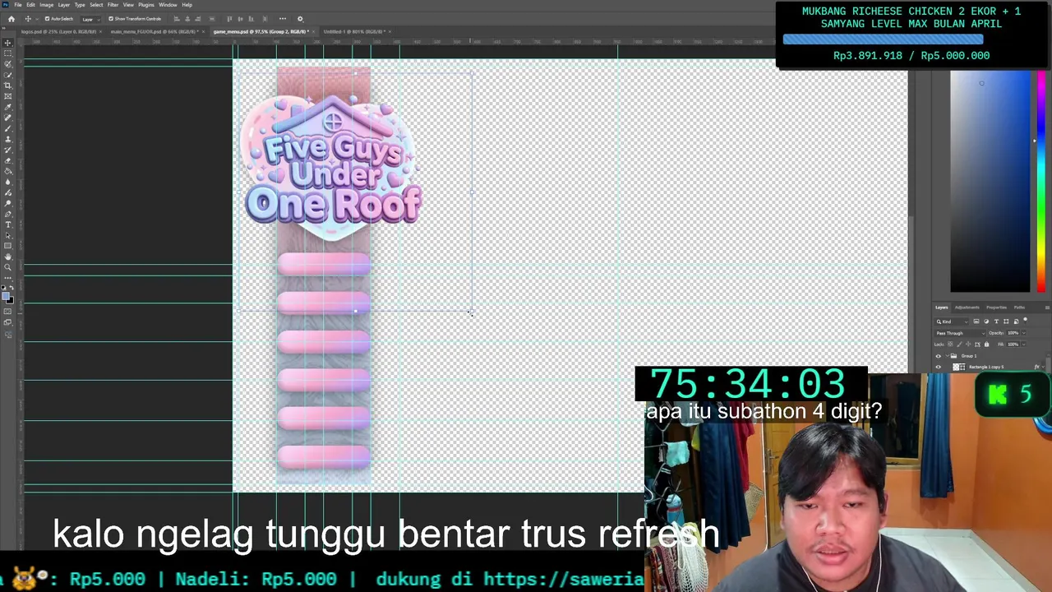Hide the Rectangle 1 copy 5 layer

pos(939,367)
